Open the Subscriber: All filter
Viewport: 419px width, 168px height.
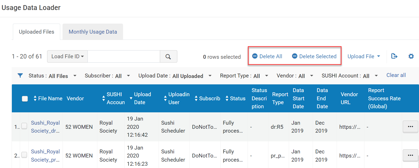(x=107, y=76)
